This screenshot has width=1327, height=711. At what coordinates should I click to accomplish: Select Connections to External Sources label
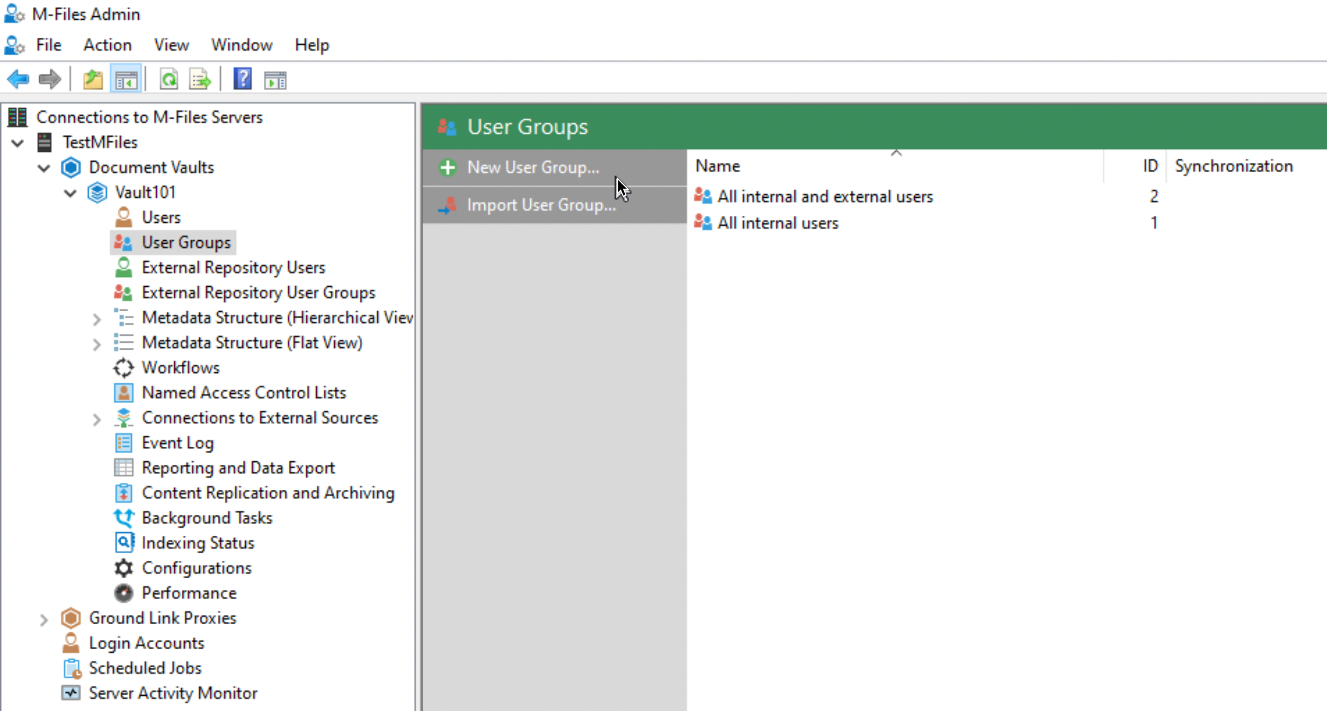[260, 418]
